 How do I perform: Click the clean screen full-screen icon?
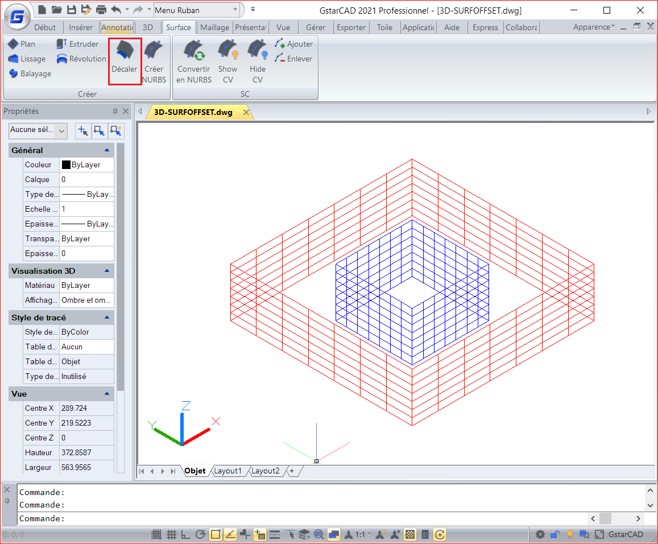pos(599,534)
